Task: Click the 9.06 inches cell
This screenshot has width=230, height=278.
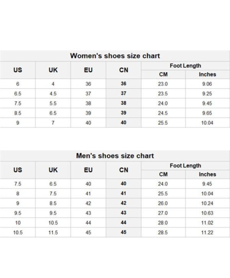Action: click(x=207, y=84)
